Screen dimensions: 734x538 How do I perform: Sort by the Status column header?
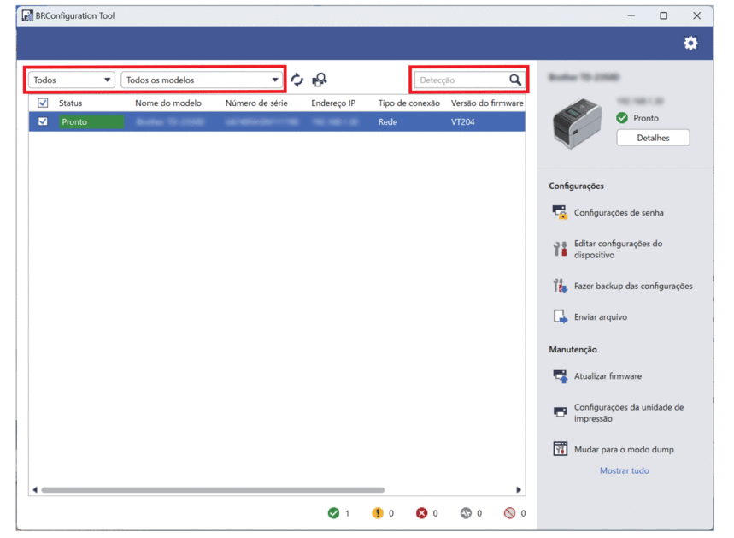(x=70, y=103)
